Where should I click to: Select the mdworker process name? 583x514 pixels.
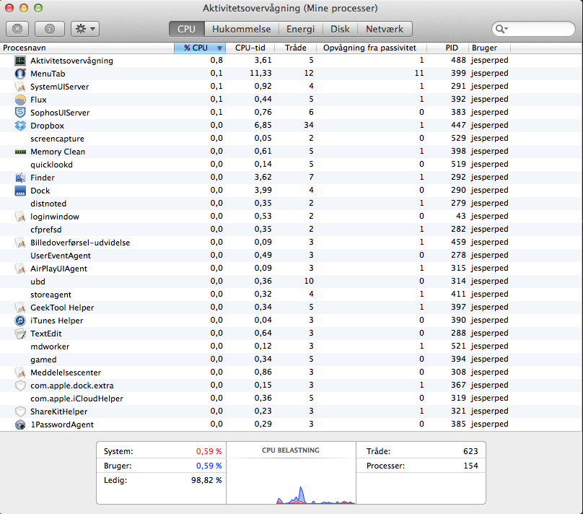50,347
